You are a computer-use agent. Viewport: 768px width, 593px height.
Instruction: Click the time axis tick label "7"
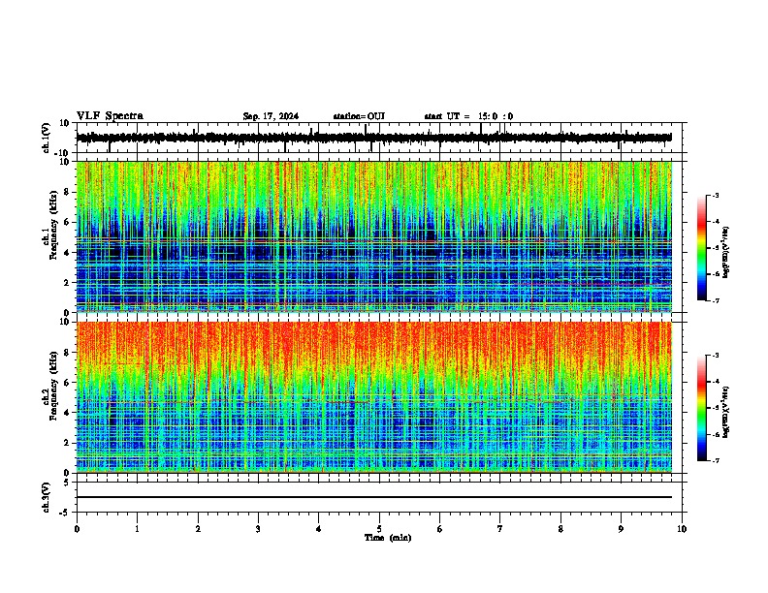(x=500, y=529)
